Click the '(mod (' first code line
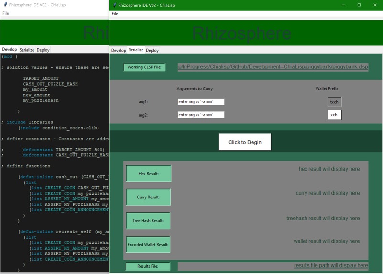 pyautogui.click(x=10, y=56)
